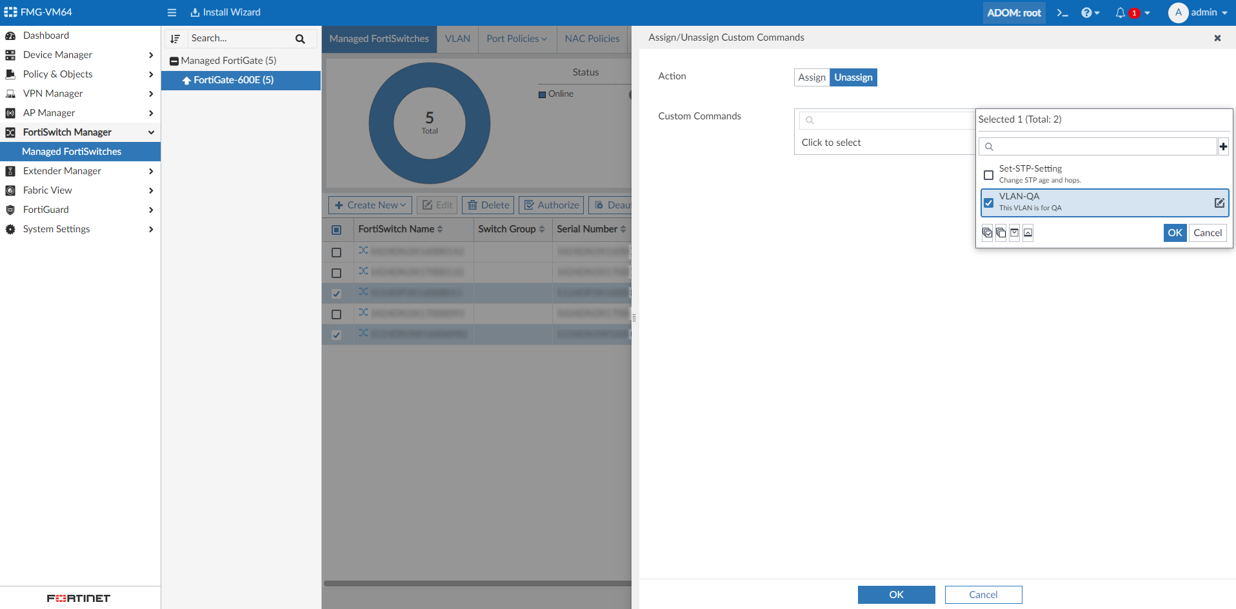Select the Unassign action
The height and width of the screenshot is (609, 1236).
coord(853,77)
